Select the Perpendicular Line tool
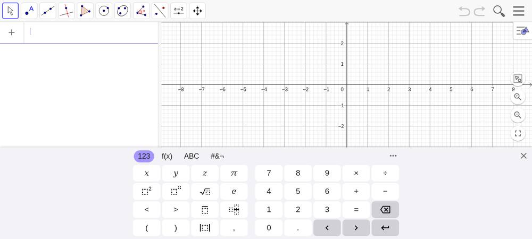 click(66, 11)
